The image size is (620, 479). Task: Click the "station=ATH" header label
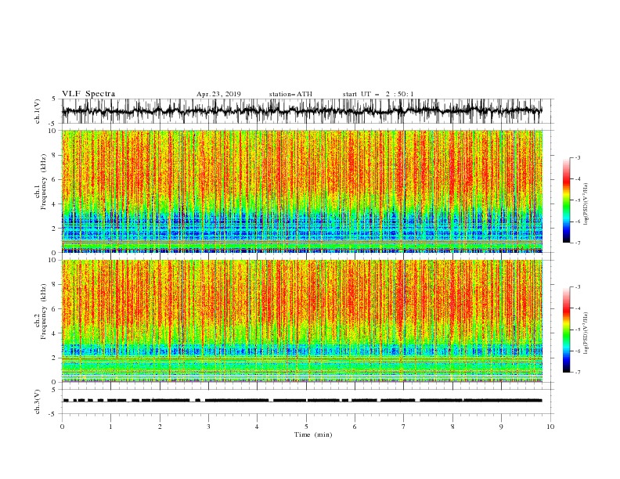pos(290,94)
